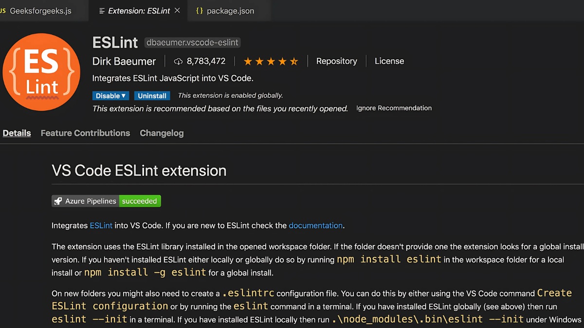Screen dimensions: 584x328
Task: Open the Disable dropdown menu
Action: [x=110, y=95]
